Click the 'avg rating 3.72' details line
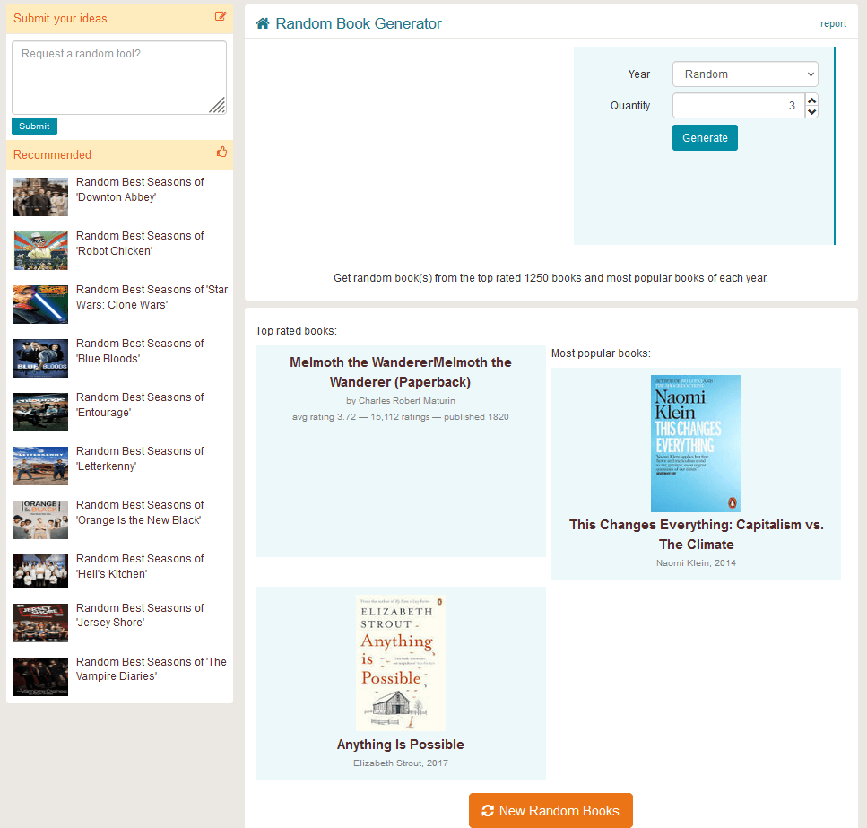Image resolution: width=867 pixels, height=828 pixels. click(x=400, y=416)
